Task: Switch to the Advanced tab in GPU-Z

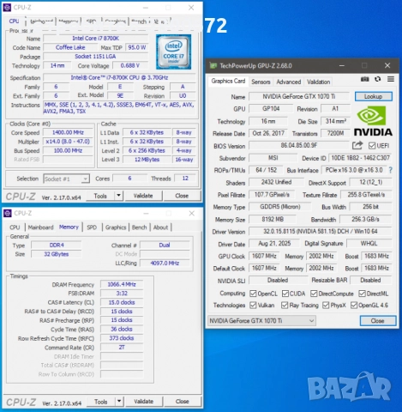Action: coord(289,82)
